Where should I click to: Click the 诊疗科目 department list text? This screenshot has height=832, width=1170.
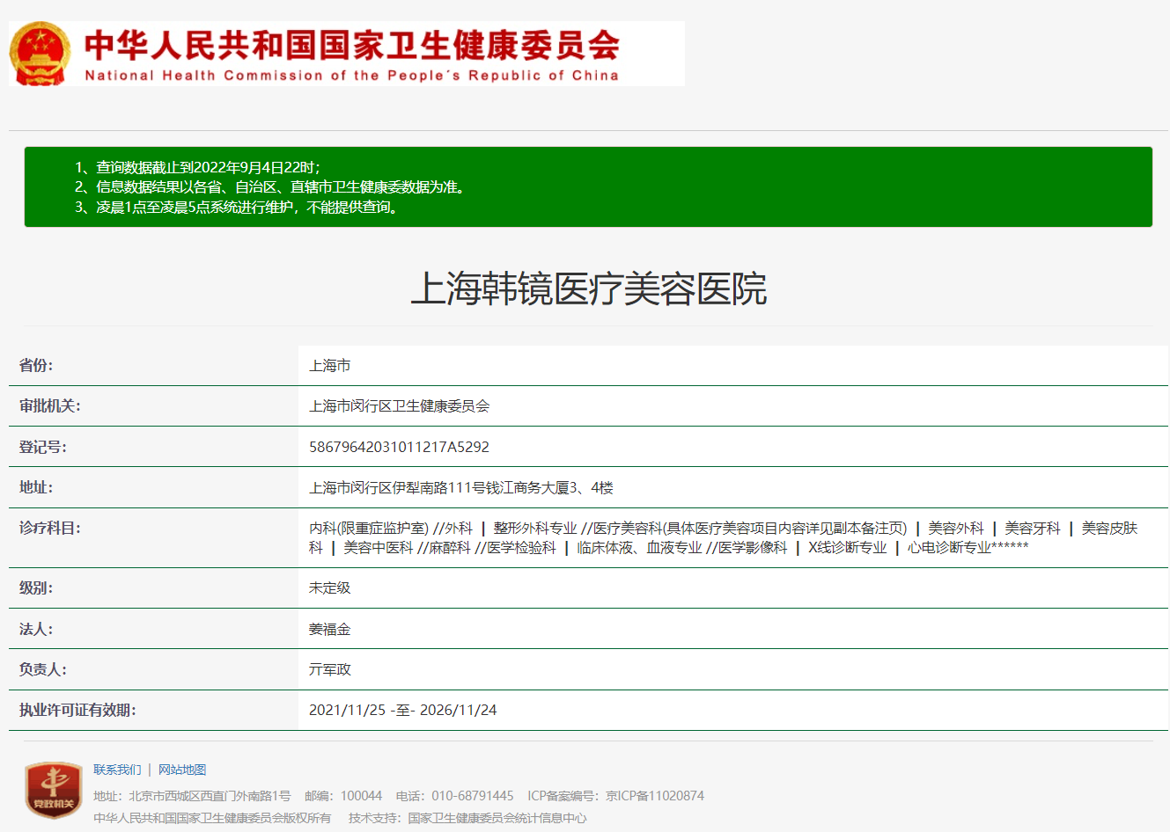click(x=723, y=537)
